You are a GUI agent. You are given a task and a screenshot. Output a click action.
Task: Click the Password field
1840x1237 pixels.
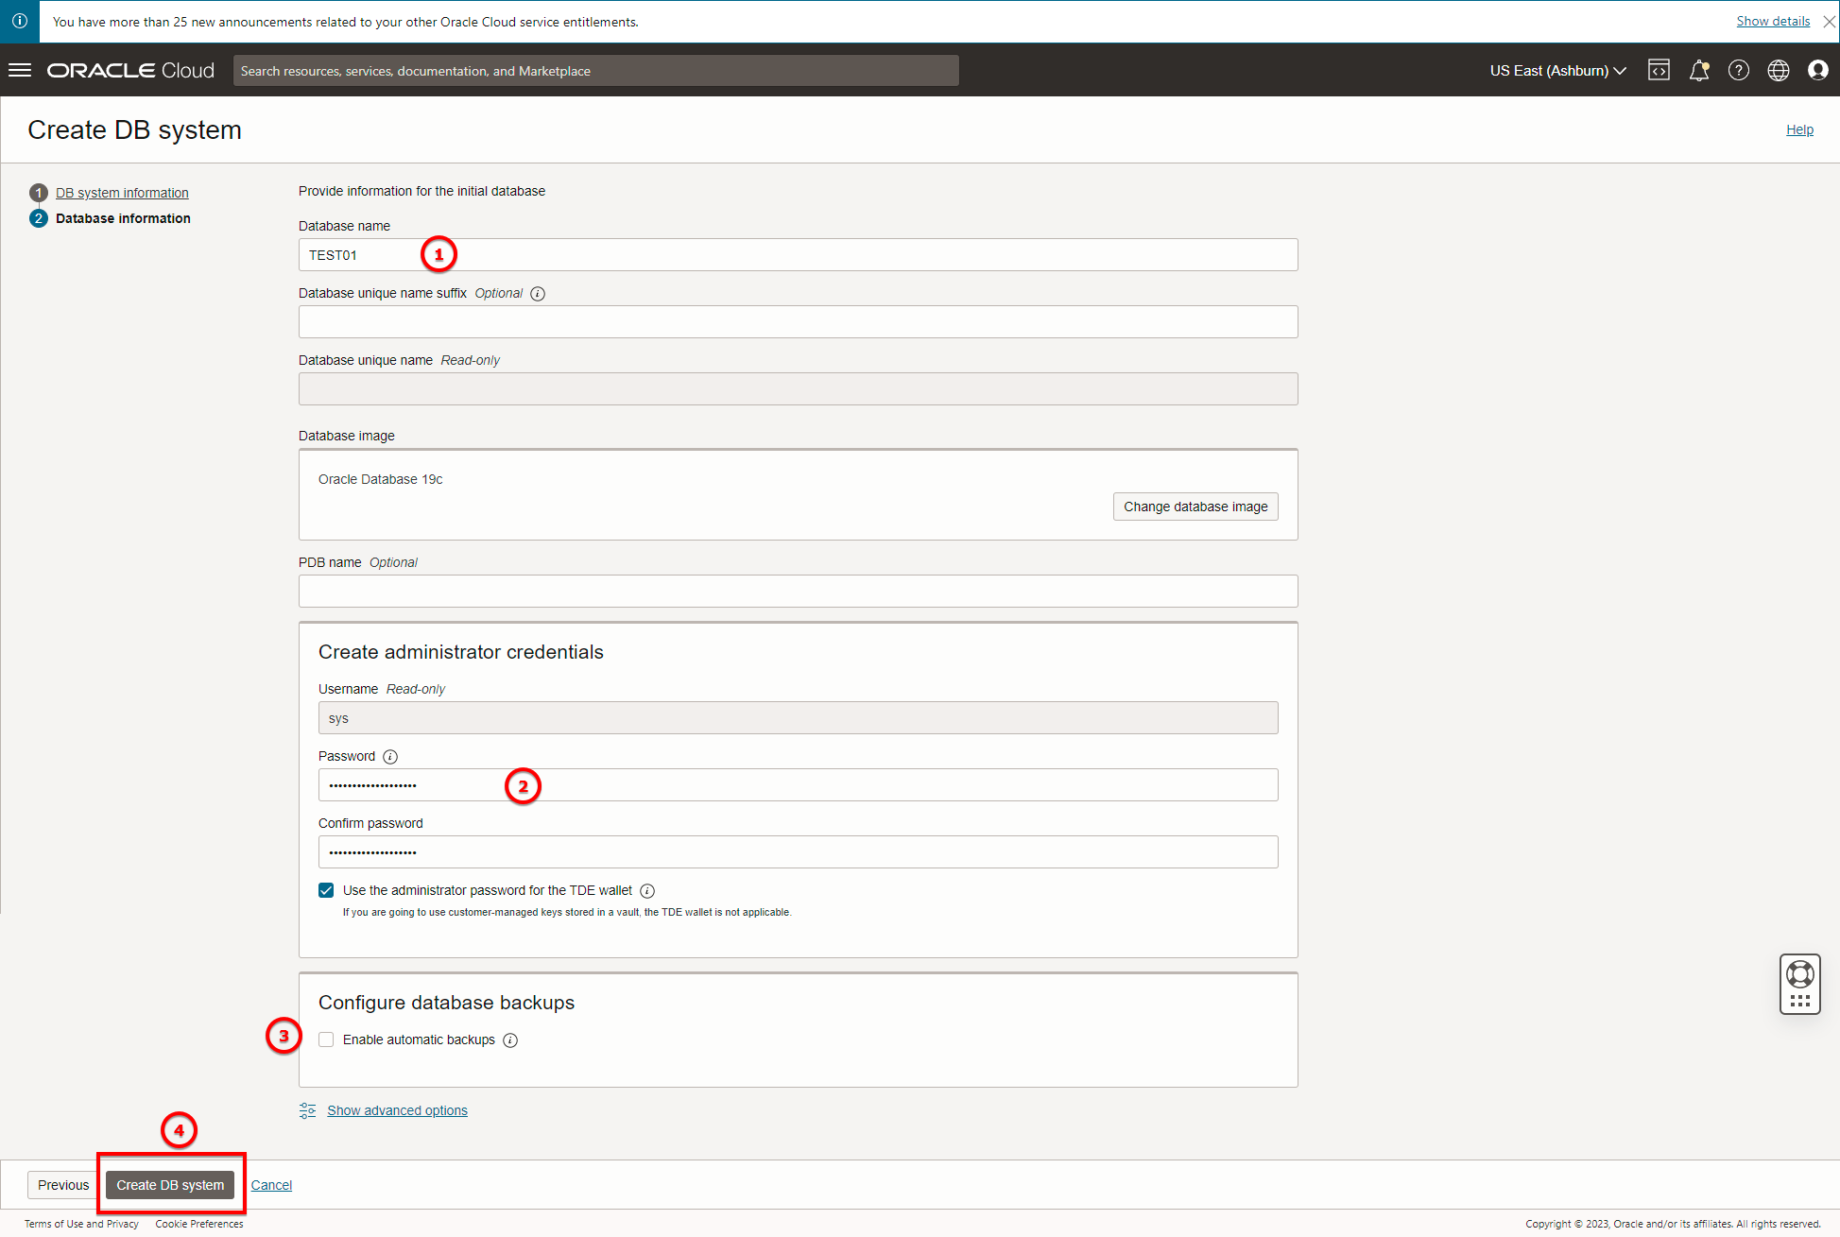click(x=799, y=785)
